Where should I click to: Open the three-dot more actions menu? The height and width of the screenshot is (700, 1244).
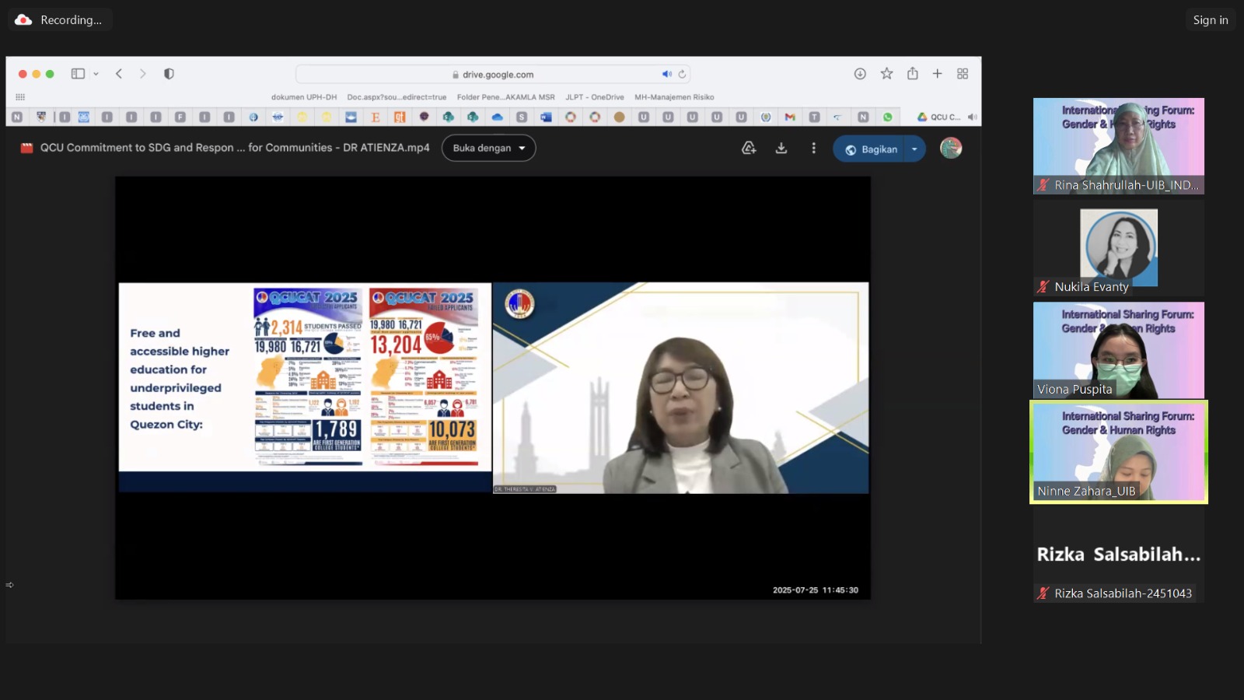pos(813,149)
